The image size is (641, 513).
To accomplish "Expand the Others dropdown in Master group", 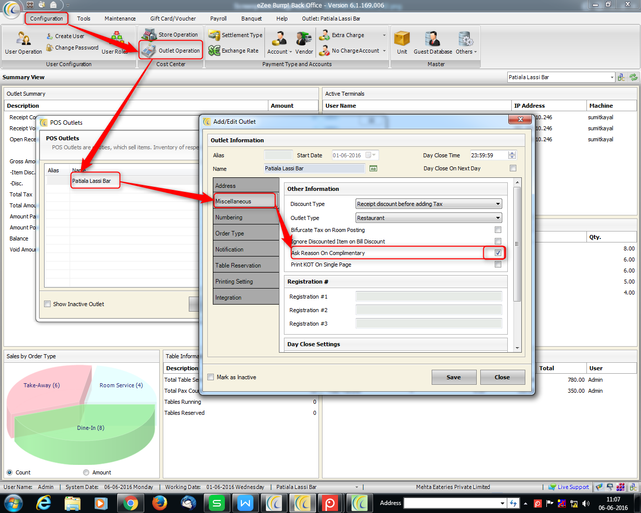I will pyautogui.click(x=475, y=52).
